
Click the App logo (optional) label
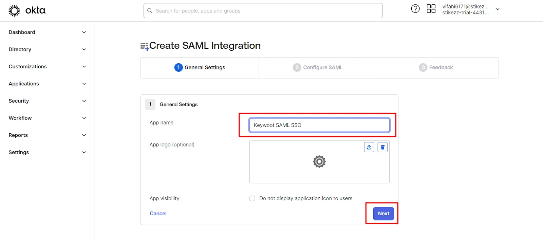[172, 145]
